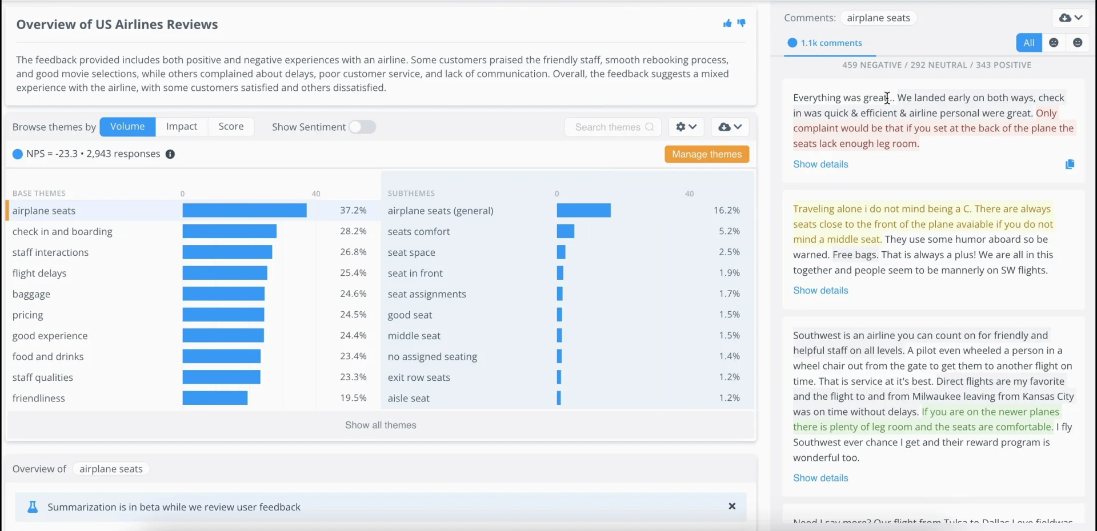Click the 37.2% value for airplane seats
Viewport: 1097px width, 531px height.
353,211
